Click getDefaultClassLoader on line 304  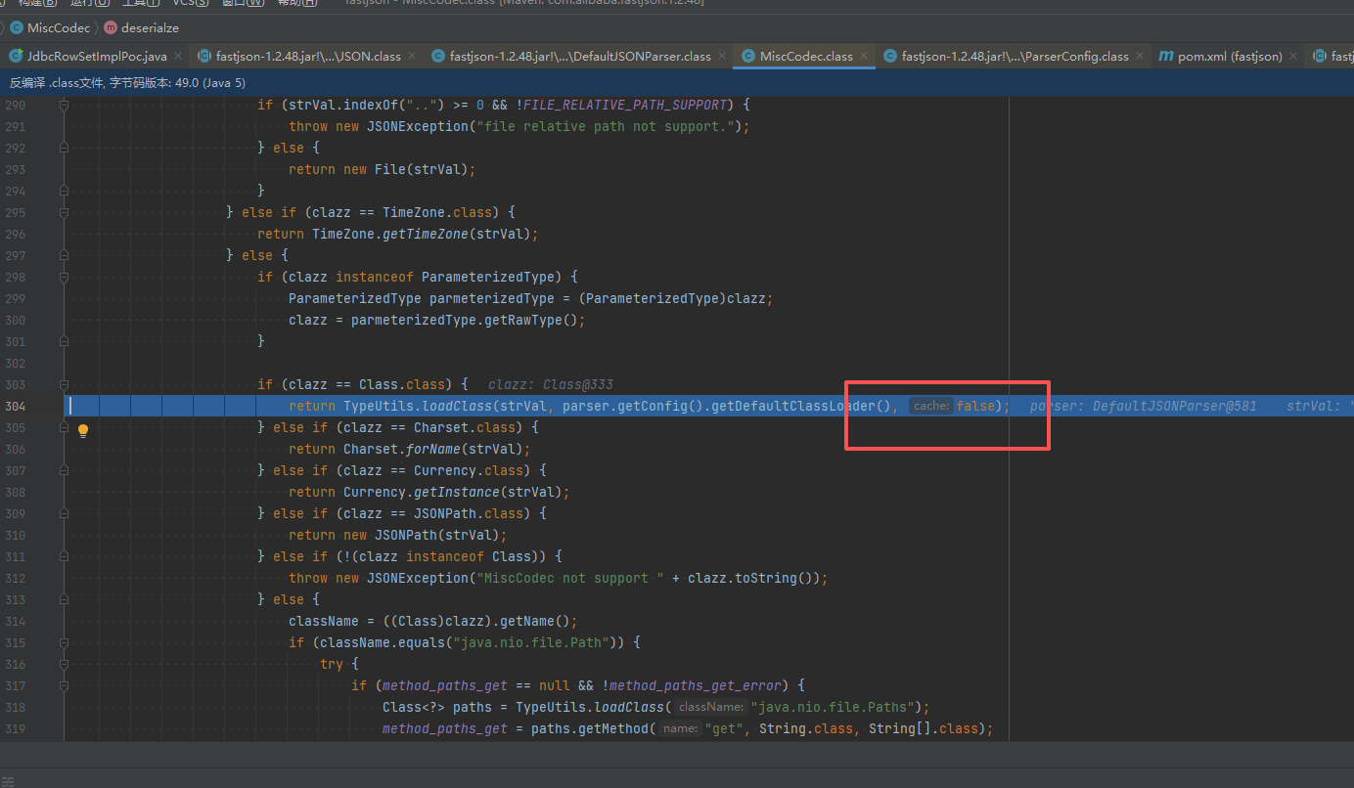tap(793, 406)
